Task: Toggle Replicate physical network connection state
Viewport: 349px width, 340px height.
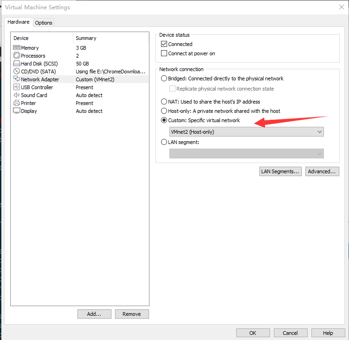Action: click(x=172, y=89)
